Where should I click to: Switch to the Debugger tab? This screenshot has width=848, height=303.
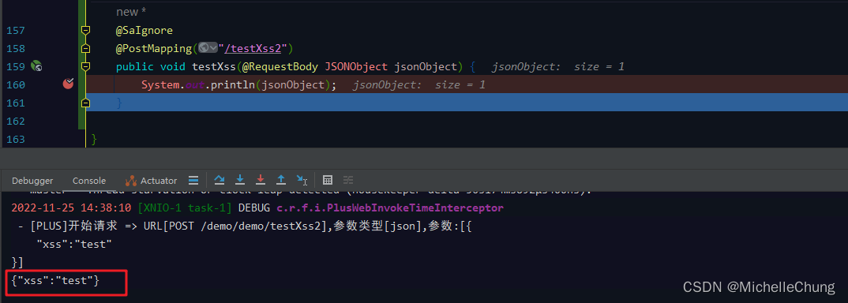(x=32, y=181)
